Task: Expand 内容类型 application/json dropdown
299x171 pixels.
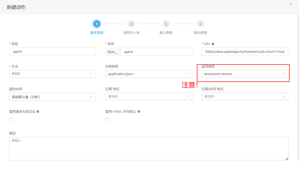Action: pyautogui.click(x=148, y=74)
